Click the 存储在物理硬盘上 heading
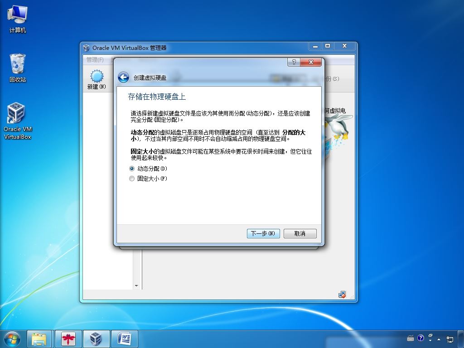The image size is (464, 348). [157, 97]
